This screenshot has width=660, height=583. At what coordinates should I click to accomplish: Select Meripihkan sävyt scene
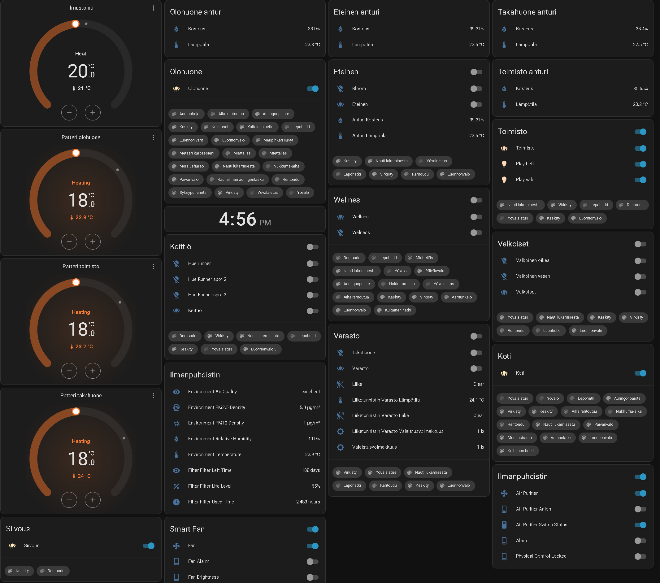(x=275, y=140)
